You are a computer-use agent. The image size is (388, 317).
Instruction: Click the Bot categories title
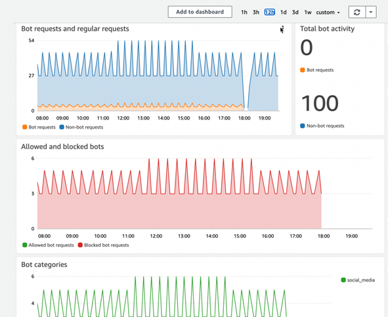[44, 264]
